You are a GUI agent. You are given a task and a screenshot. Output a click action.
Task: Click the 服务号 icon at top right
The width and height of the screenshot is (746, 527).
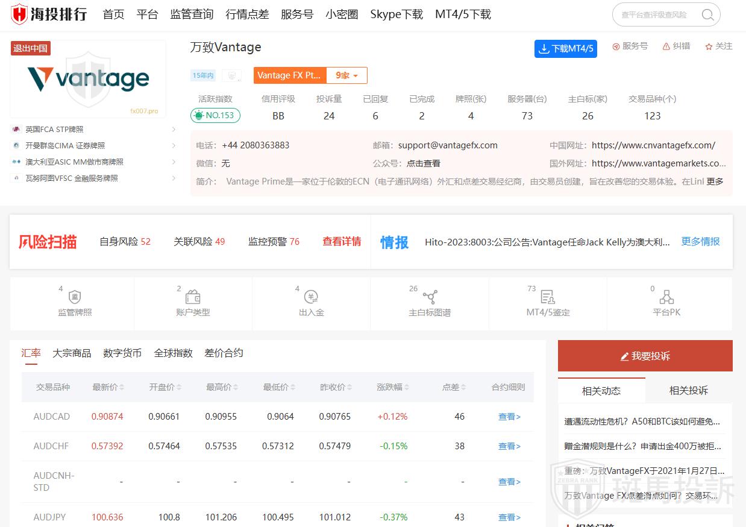pyautogui.click(x=616, y=46)
